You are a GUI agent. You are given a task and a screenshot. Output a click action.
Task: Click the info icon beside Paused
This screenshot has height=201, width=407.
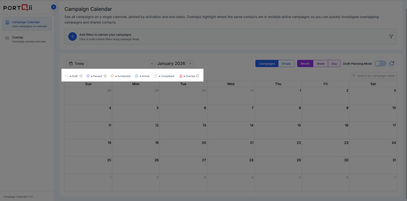click(x=105, y=76)
